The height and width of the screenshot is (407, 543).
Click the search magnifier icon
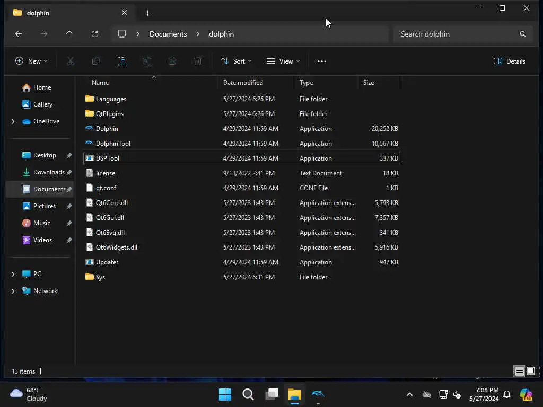point(522,34)
